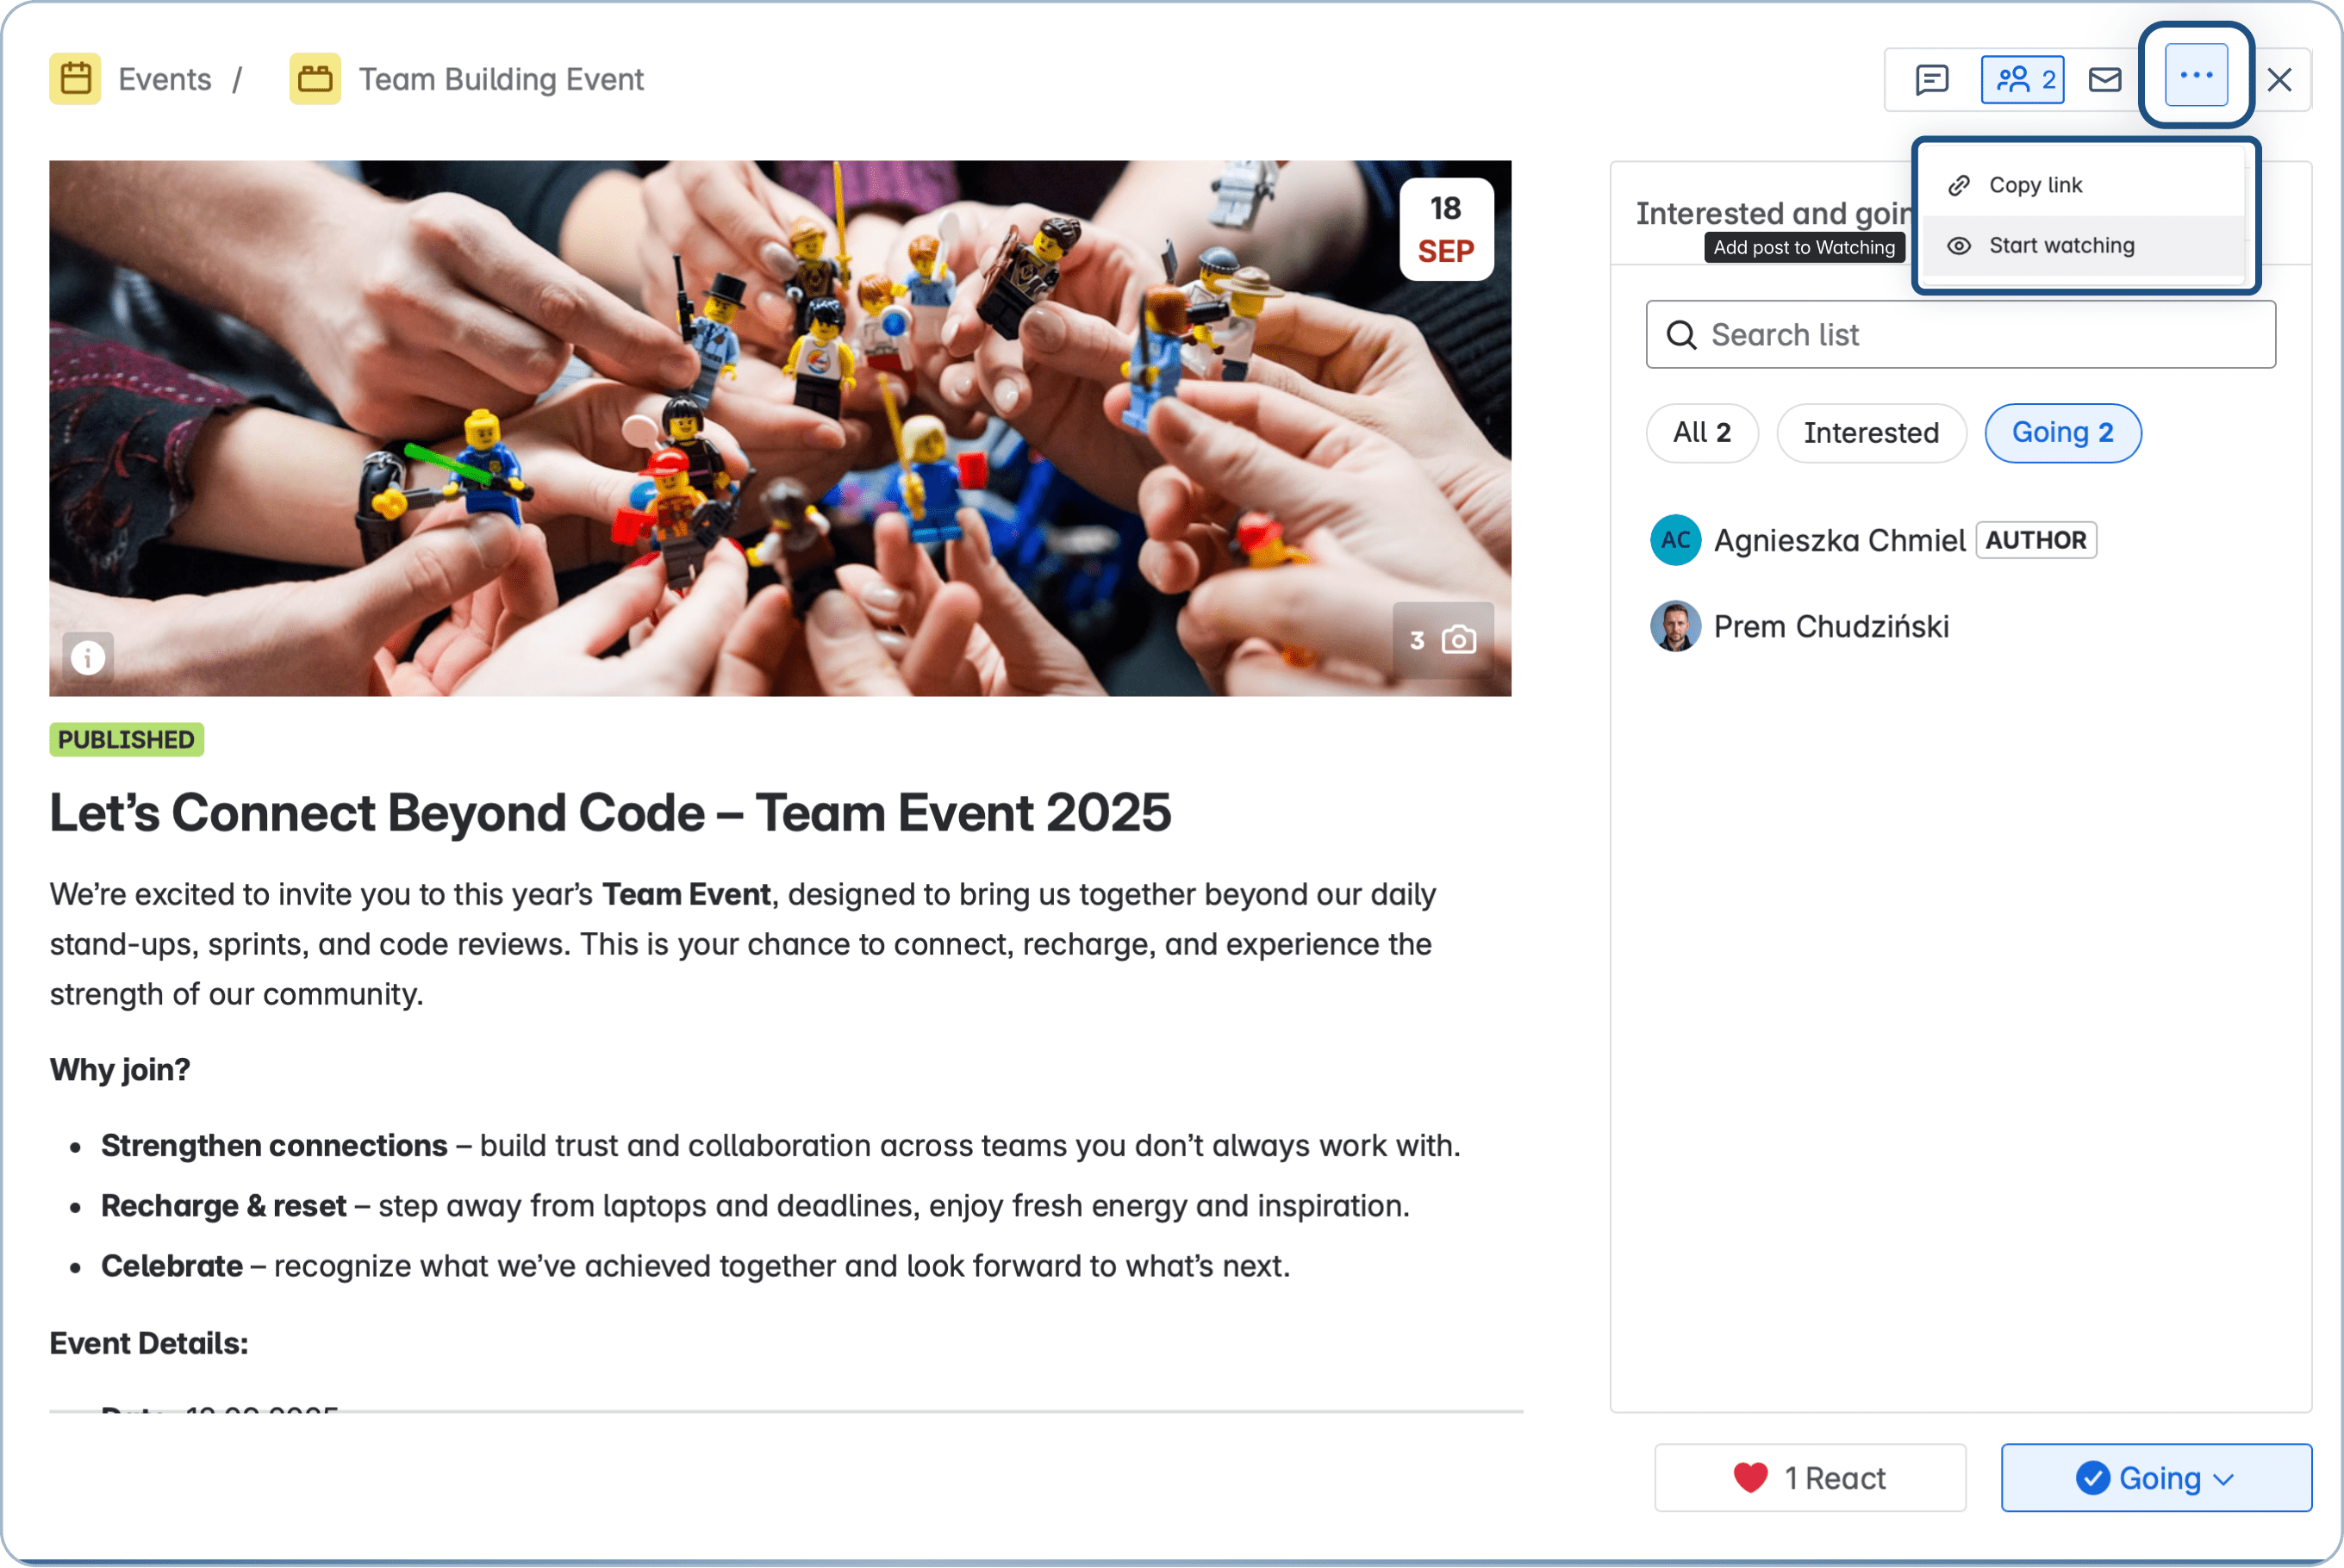Click inside the Search list field
This screenshot has width=2344, height=1568.
(x=1980, y=334)
